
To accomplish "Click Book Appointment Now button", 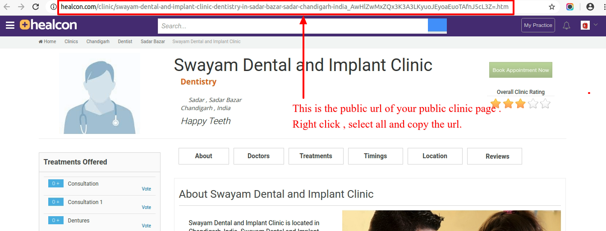I will point(521,70).
